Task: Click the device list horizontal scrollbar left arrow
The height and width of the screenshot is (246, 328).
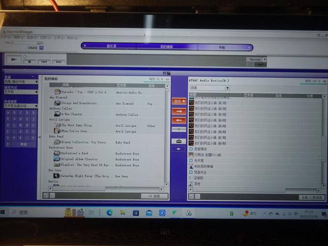Action: click(191, 190)
